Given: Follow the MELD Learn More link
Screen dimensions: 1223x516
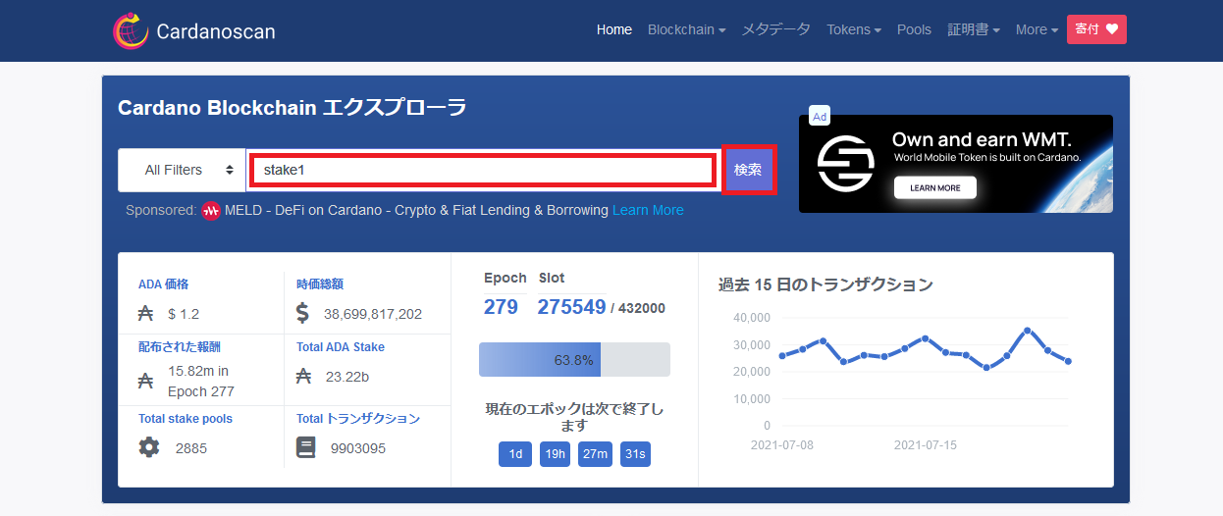Looking at the screenshot, I should coord(648,210).
